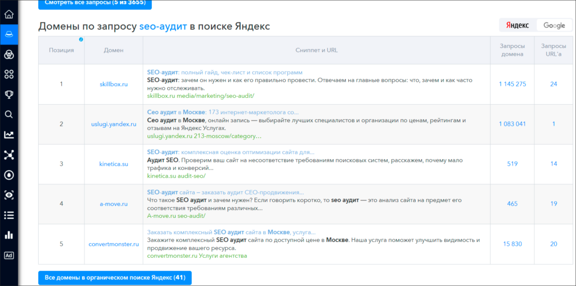The width and height of the screenshot is (576, 286).
Task: Open the eye scan sidebar icon
Action: (x=9, y=195)
